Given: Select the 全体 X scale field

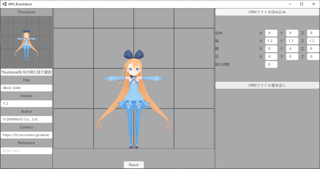Looking at the screenshot, I should click(x=271, y=33).
